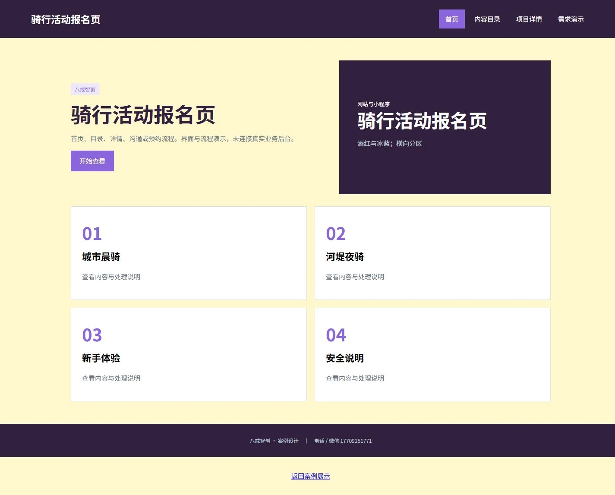Follow the 返回案例展示 link
Image resolution: width=615 pixels, height=495 pixels.
311,476
